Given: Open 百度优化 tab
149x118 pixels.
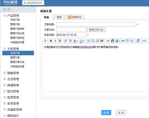Looking at the screenshot, I should pos(75,17).
